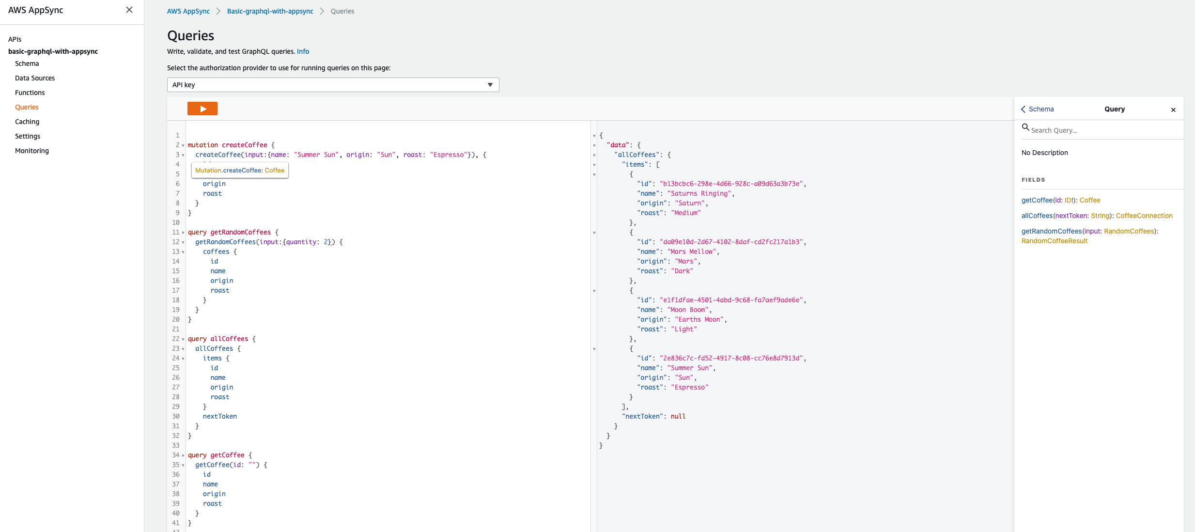Viewport: 1195px width, 532px height.
Task: Collapse the query getRandomCoffees block at line 11
Action: tap(183, 233)
